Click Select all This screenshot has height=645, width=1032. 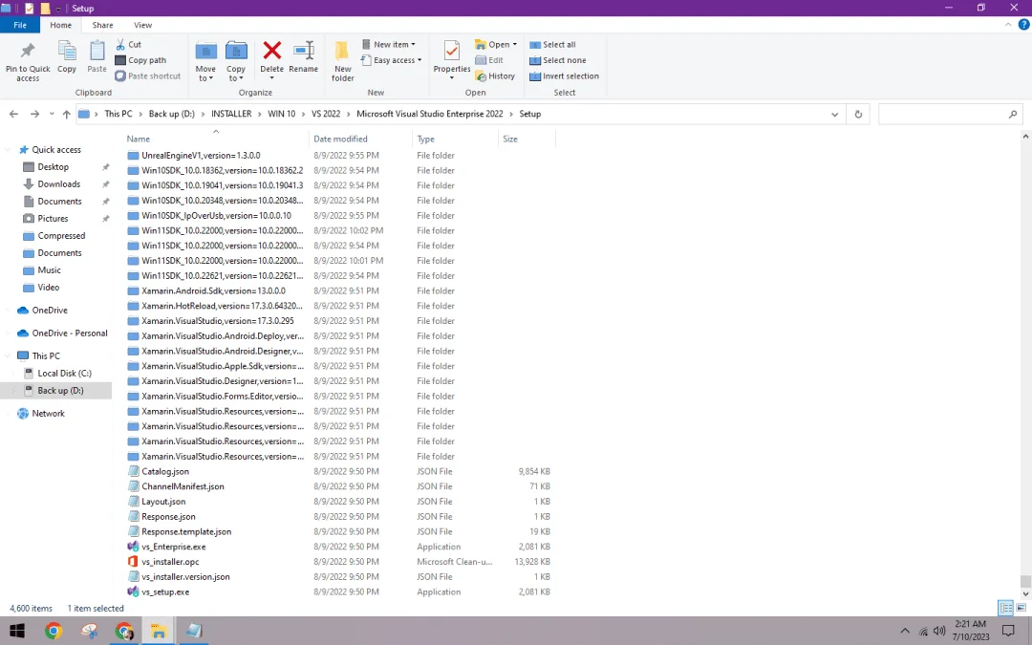pyautogui.click(x=552, y=44)
